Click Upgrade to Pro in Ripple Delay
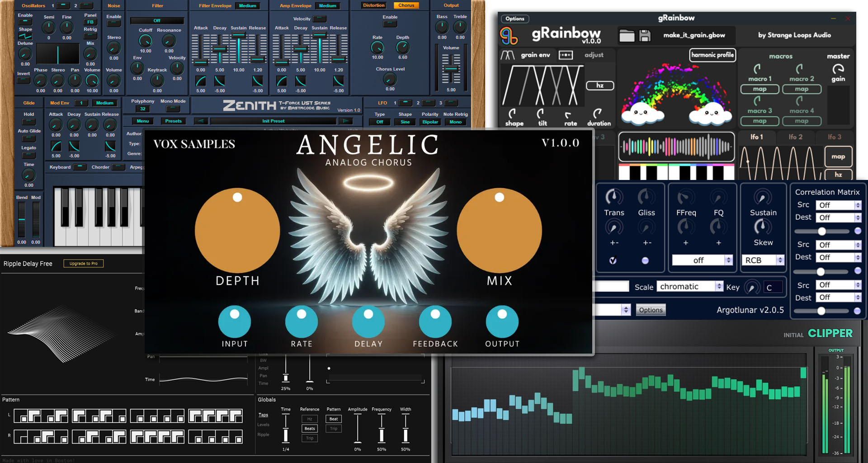This screenshot has width=868, height=463. [x=83, y=264]
